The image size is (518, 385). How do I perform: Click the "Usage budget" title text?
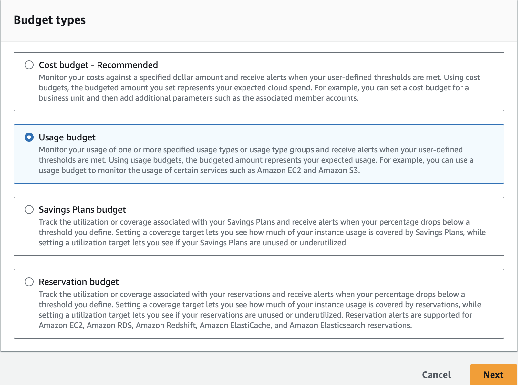(x=67, y=137)
